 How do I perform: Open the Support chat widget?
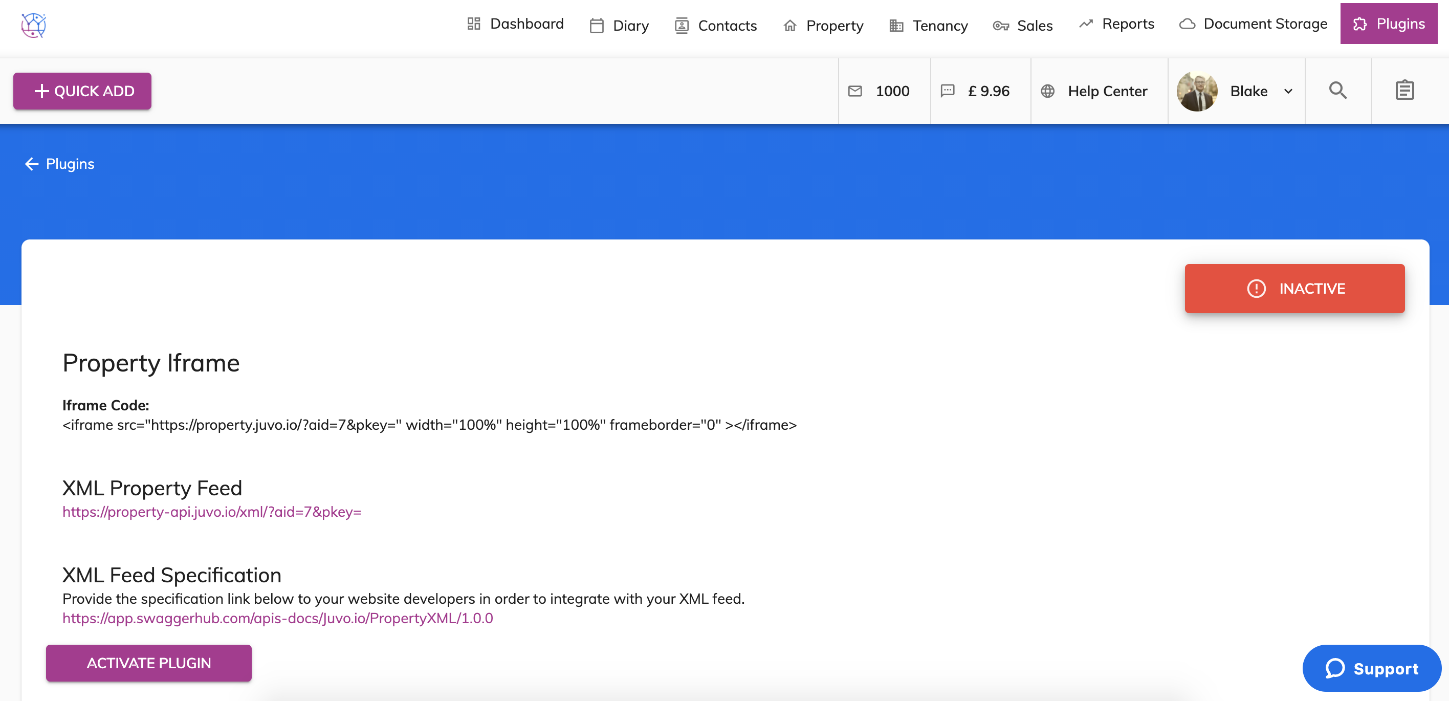tap(1371, 668)
